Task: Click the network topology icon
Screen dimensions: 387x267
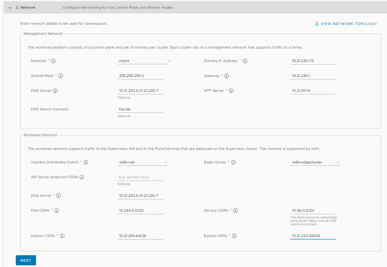Action: point(317,24)
